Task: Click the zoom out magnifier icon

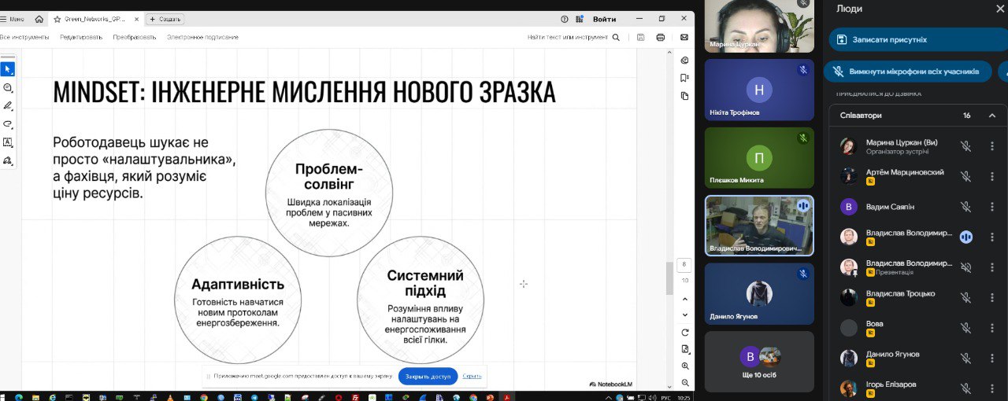Action: coord(685,382)
